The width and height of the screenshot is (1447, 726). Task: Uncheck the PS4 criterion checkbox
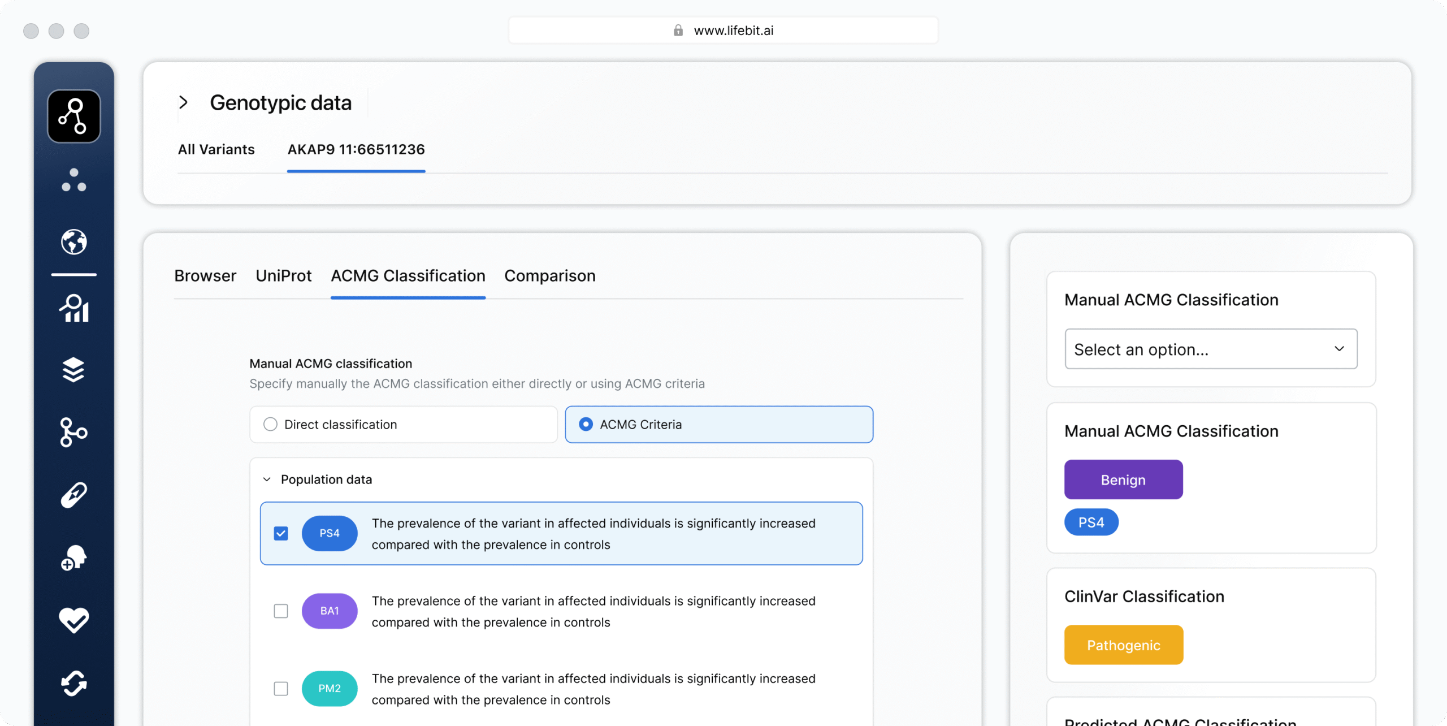pos(281,533)
